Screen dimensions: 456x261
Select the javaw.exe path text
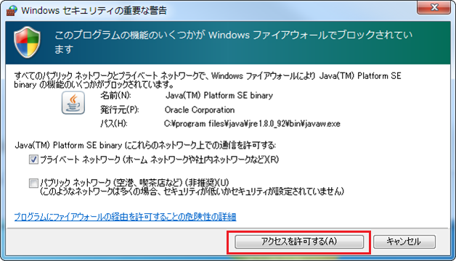coord(252,124)
